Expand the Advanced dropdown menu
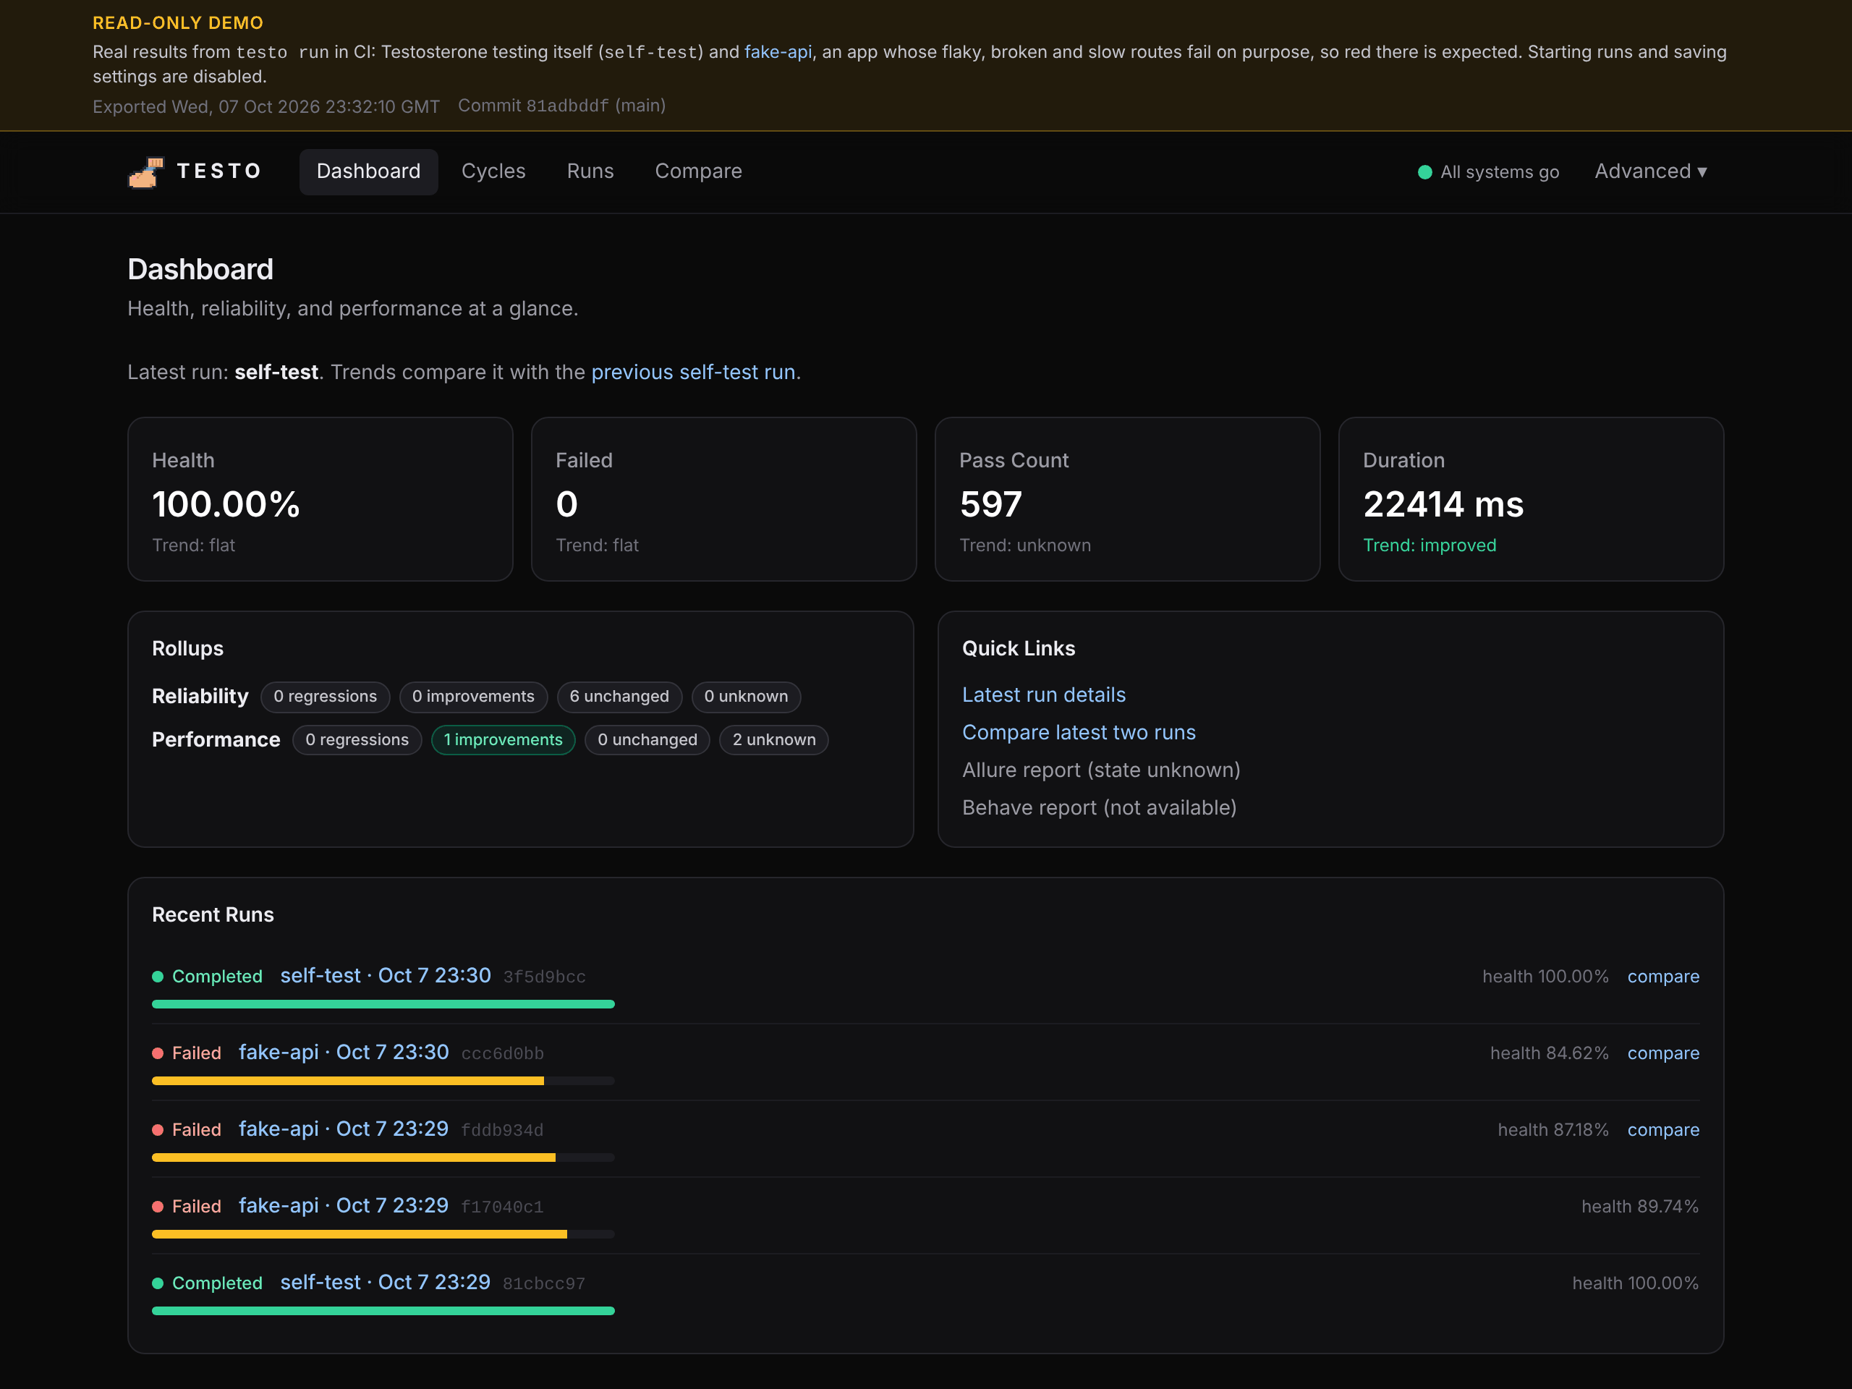 pos(1650,171)
